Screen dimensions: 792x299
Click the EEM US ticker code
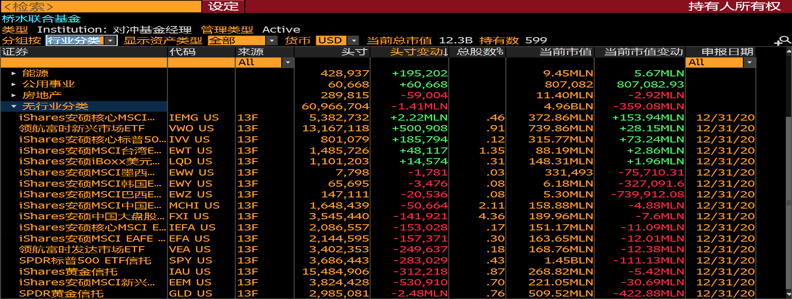pyautogui.click(x=190, y=282)
